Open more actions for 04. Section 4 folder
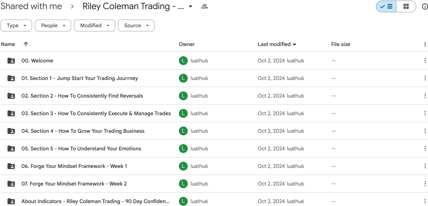 pos(425,131)
